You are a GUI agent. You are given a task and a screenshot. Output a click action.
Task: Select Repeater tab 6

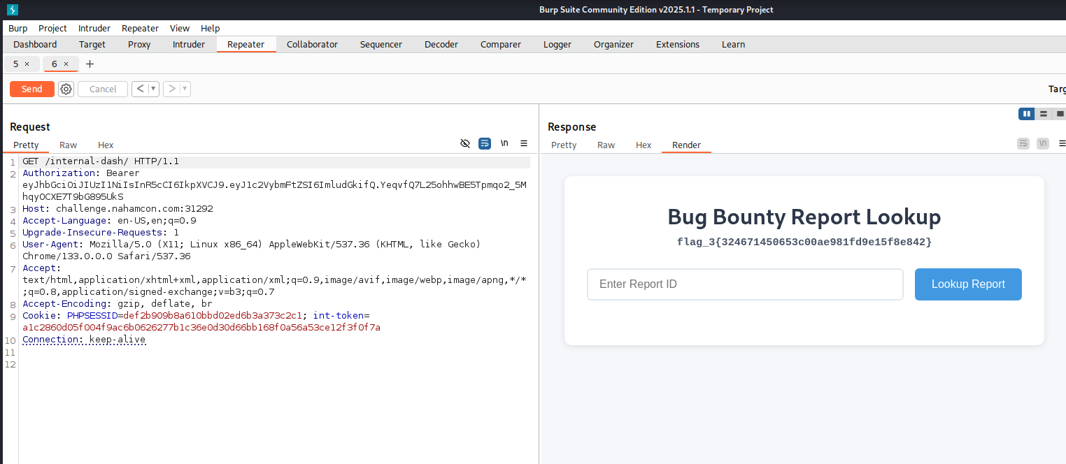tap(55, 64)
